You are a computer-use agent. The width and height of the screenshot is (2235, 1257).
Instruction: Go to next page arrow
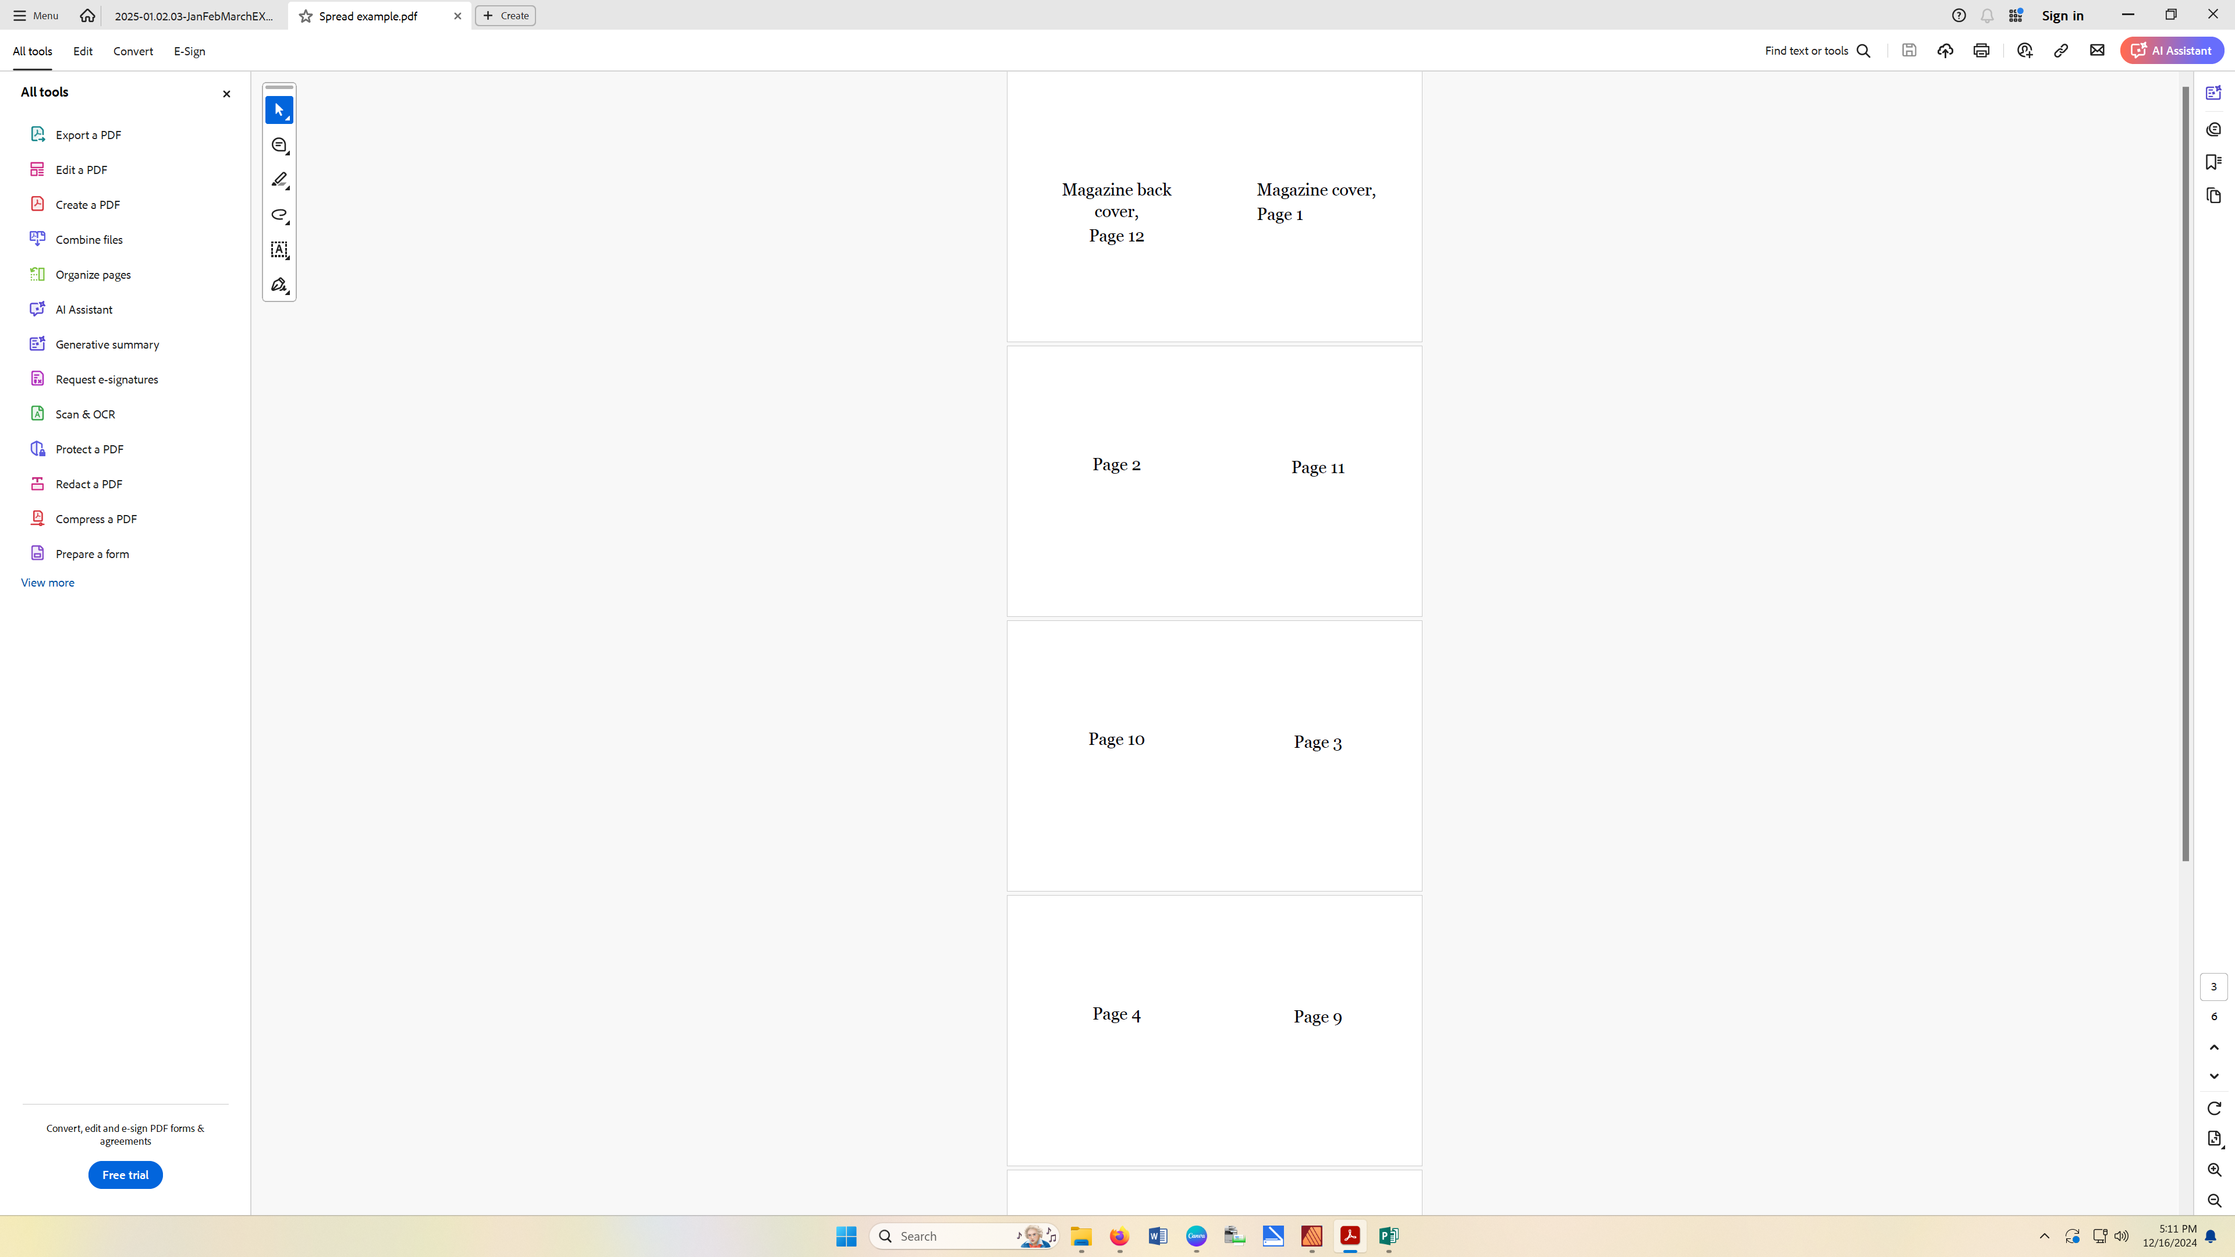click(2214, 1075)
